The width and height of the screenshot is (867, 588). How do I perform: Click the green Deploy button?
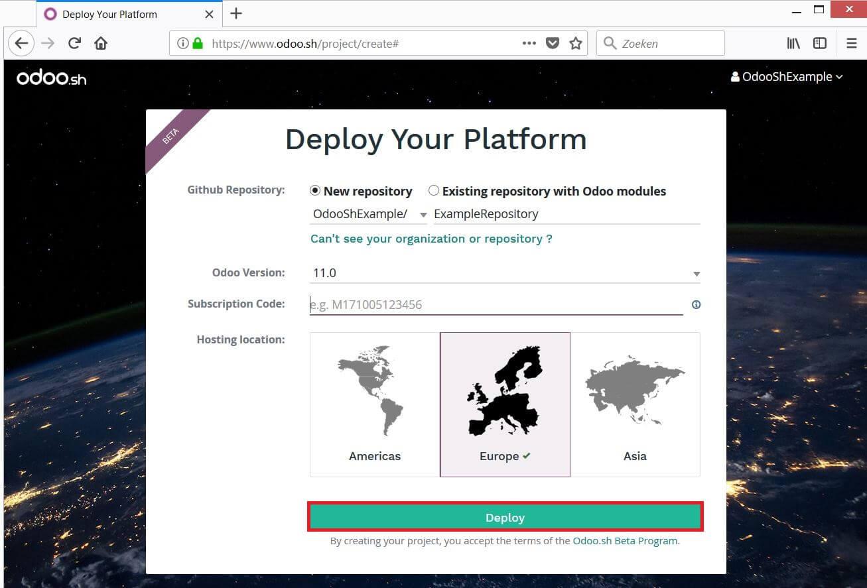pyautogui.click(x=505, y=517)
